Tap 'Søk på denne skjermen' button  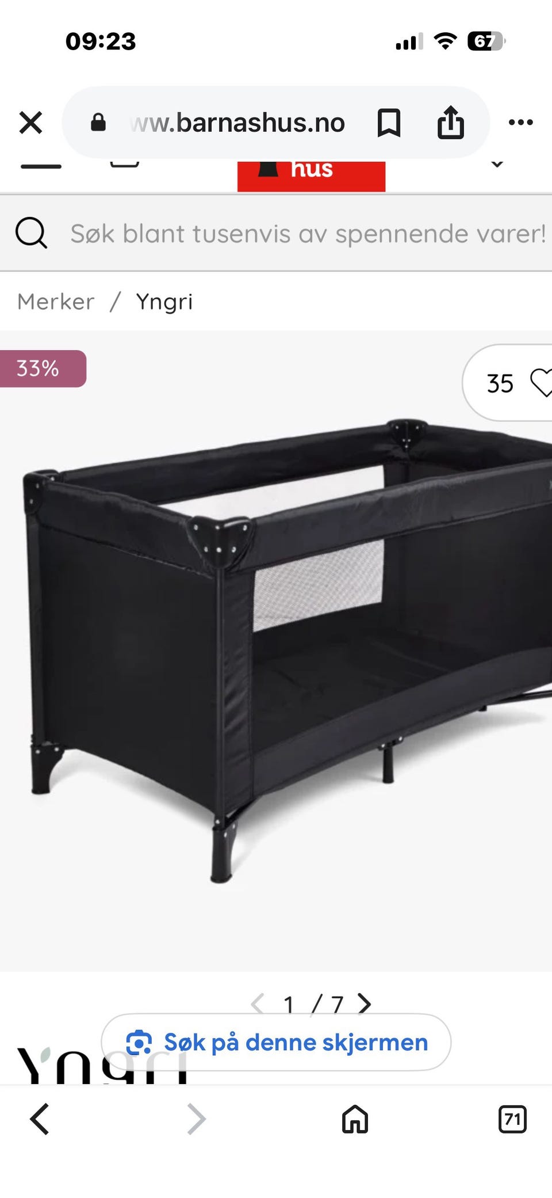[276, 1042]
